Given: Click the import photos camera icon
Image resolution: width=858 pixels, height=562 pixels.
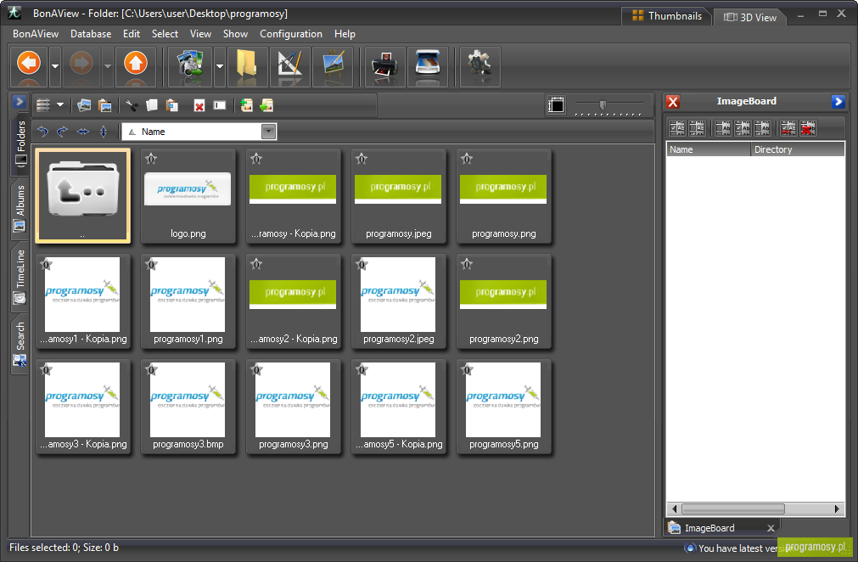Looking at the screenshot, I should [x=190, y=66].
